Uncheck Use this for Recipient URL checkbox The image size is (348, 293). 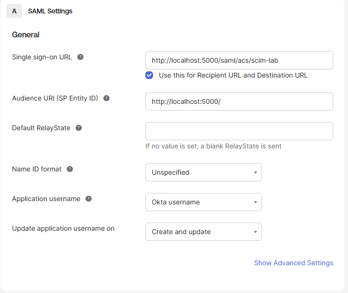pyautogui.click(x=149, y=75)
